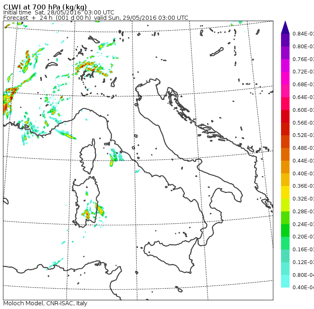The image size is (314, 309).
Task: Click the magenta colorbar band between 0.72E-03 and 0.76E-03
Action: click(285, 66)
